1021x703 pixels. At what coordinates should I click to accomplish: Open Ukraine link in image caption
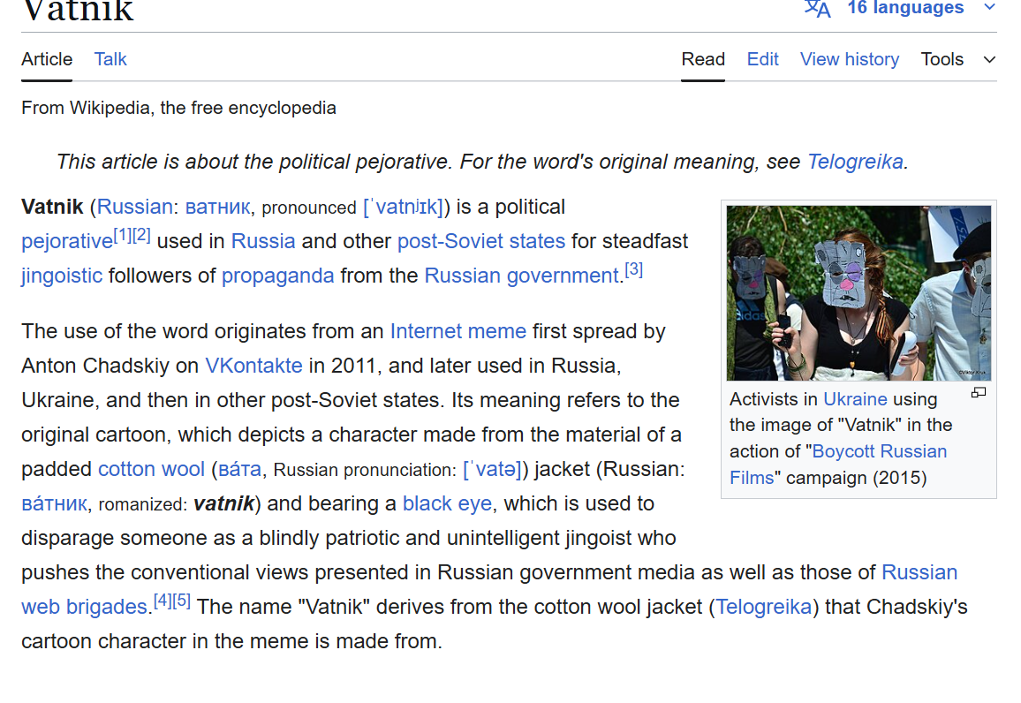pos(855,399)
